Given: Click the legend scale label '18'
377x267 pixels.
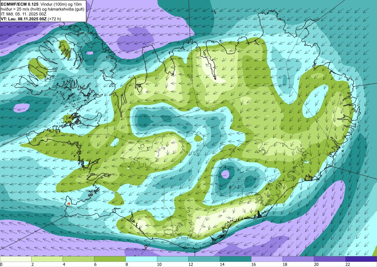Looking at the screenshot, I should coord(285,265).
